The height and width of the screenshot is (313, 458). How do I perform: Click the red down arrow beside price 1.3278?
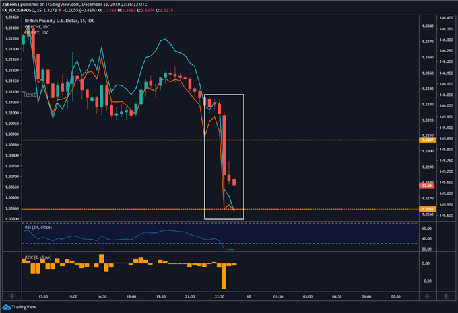tap(59, 10)
